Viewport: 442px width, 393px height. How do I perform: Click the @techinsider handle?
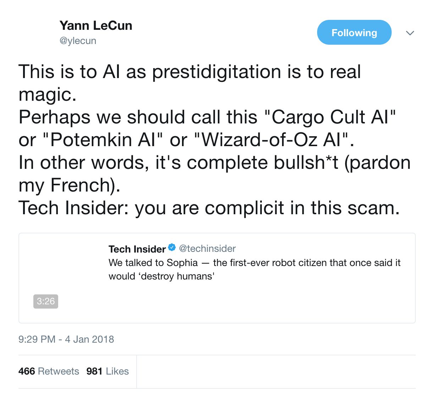207,249
